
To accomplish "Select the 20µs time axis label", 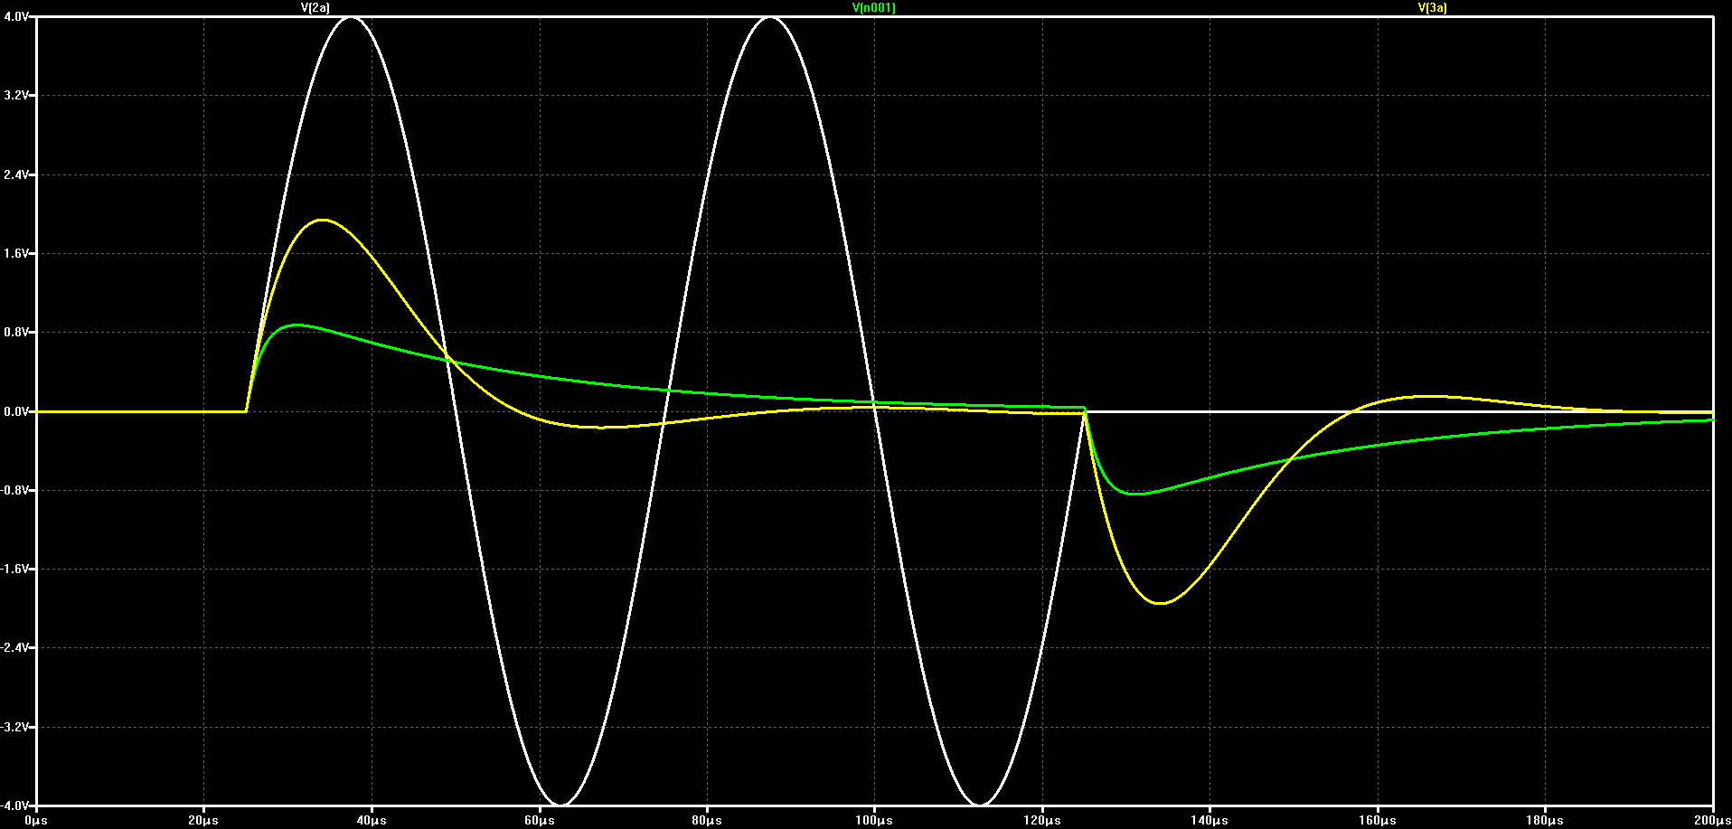I will (203, 820).
